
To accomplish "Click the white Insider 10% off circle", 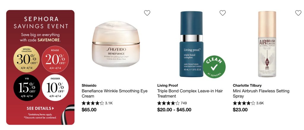I will pyautogui.click(x=55, y=88).
